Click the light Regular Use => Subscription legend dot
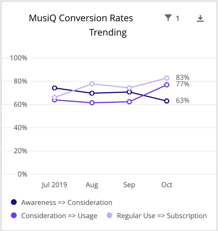The width and height of the screenshot is (218, 231). [110, 216]
